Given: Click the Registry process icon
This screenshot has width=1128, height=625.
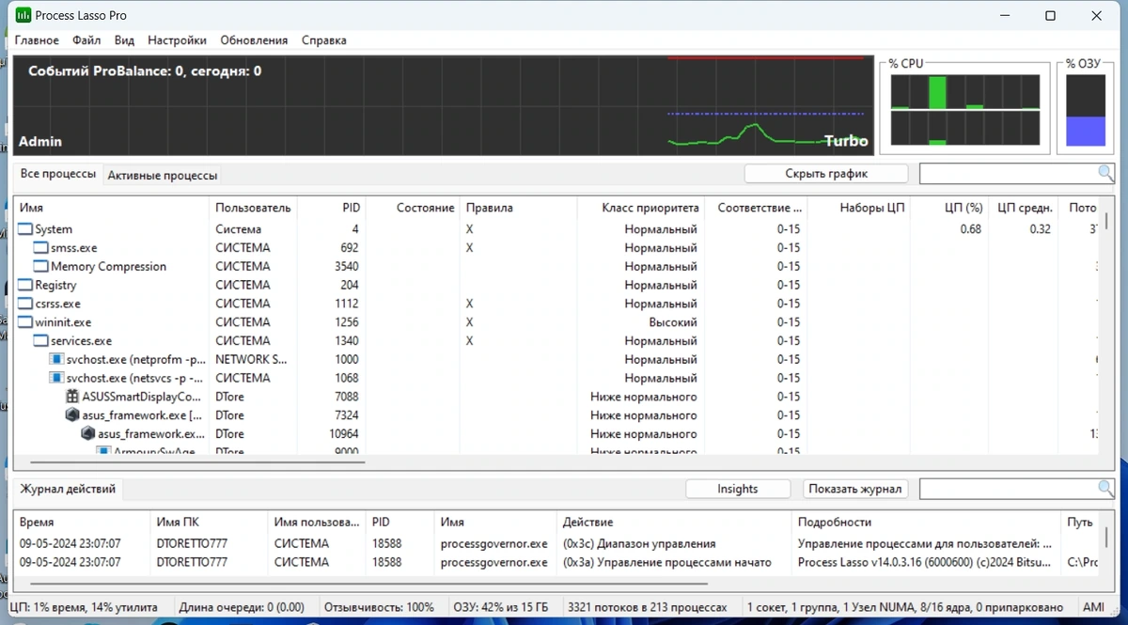Looking at the screenshot, I should click(x=25, y=285).
